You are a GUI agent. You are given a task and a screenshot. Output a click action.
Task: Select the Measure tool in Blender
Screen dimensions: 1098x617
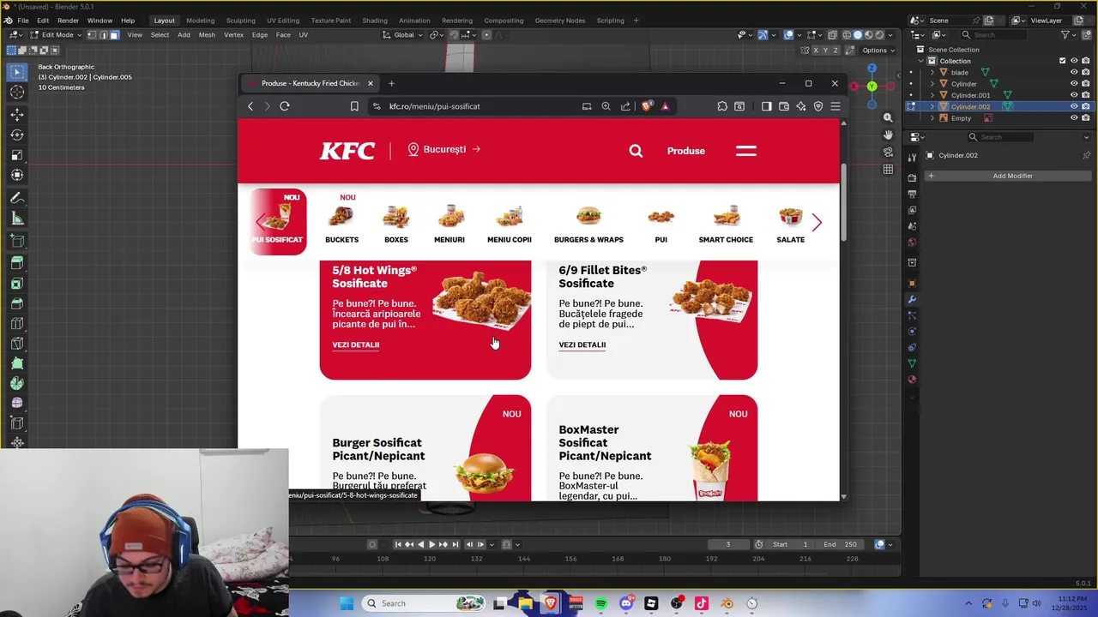point(17,219)
